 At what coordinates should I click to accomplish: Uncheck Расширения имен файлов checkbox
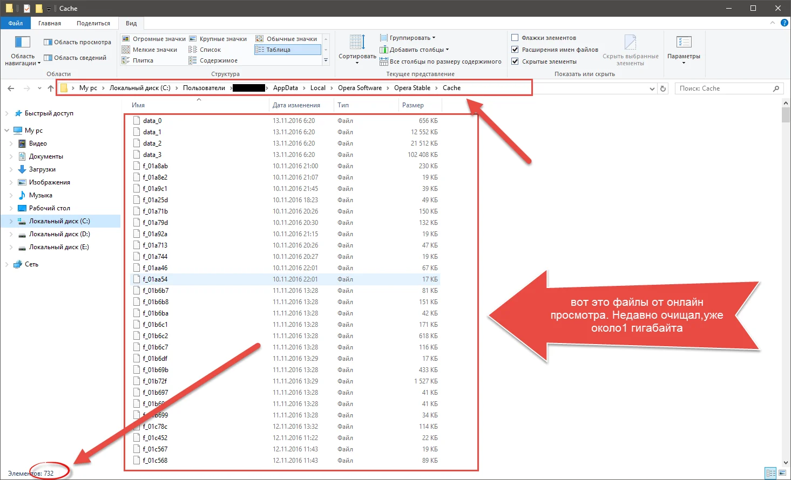(x=515, y=50)
